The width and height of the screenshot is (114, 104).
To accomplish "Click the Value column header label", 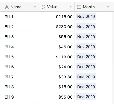I will (52, 7).
